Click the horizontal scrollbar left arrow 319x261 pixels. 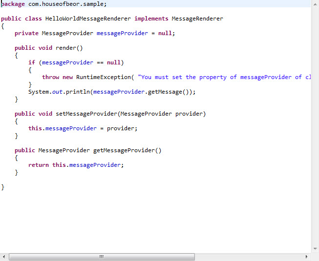pyautogui.click(x=4, y=257)
